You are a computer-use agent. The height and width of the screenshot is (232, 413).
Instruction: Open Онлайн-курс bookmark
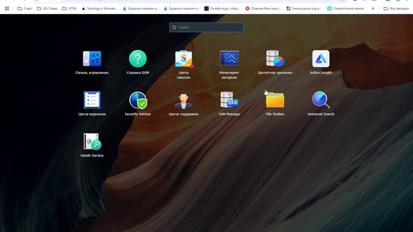(x=222, y=8)
